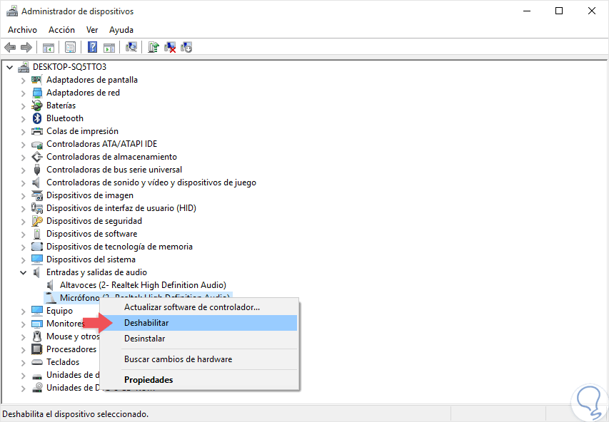Expand the Adaptadores de red category
The image size is (609, 422).
pyautogui.click(x=24, y=93)
